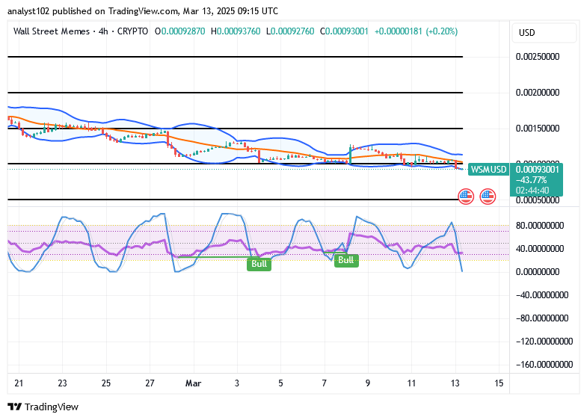587x420 pixels.
Task: Click the change value +0.00000181 (+0.20%)
Action: 416,31
